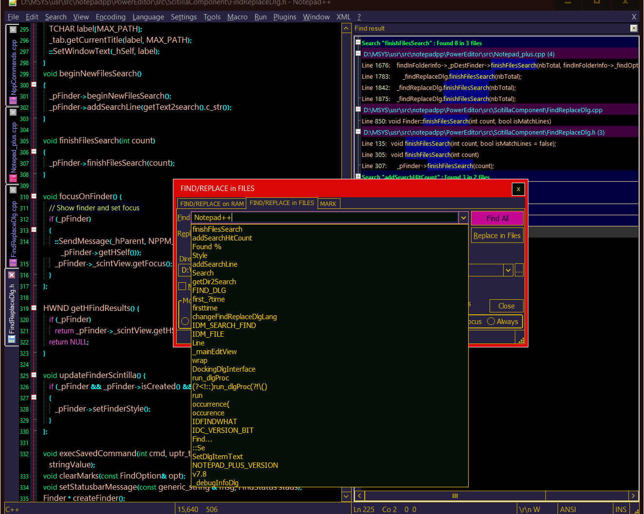Image resolution: width=644 pixels, height=514 pixels.
Task: Open the directory path dropdown arrow
Action: coord(508,270)
